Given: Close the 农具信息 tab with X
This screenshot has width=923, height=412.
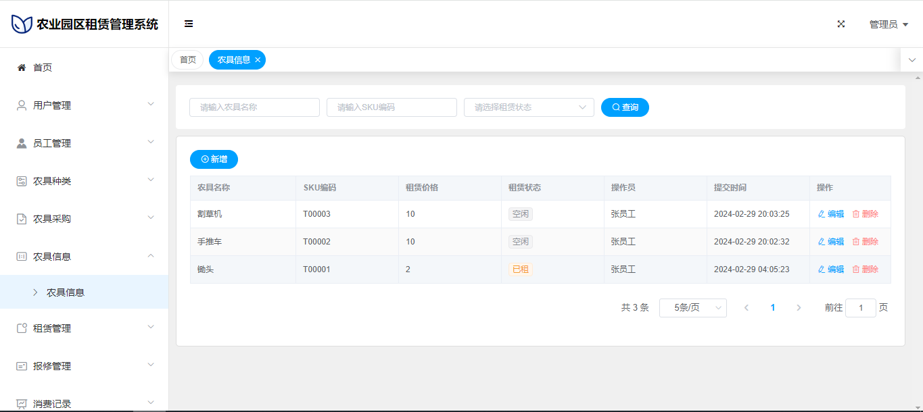Looking at the screenshot, I should pyautogui.click(x=258, y=60).
